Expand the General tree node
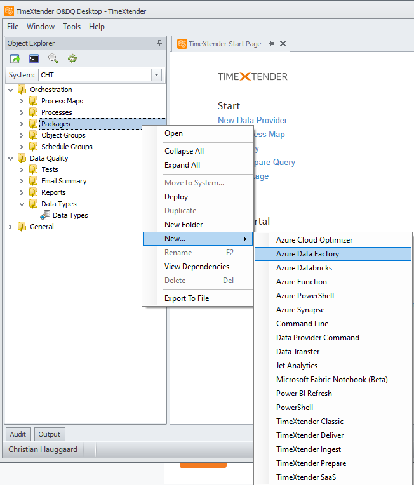 coord(11,227)
